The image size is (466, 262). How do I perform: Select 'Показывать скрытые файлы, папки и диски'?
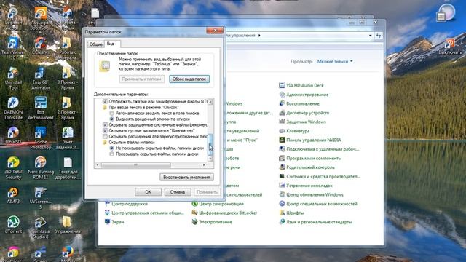[111, 154]
